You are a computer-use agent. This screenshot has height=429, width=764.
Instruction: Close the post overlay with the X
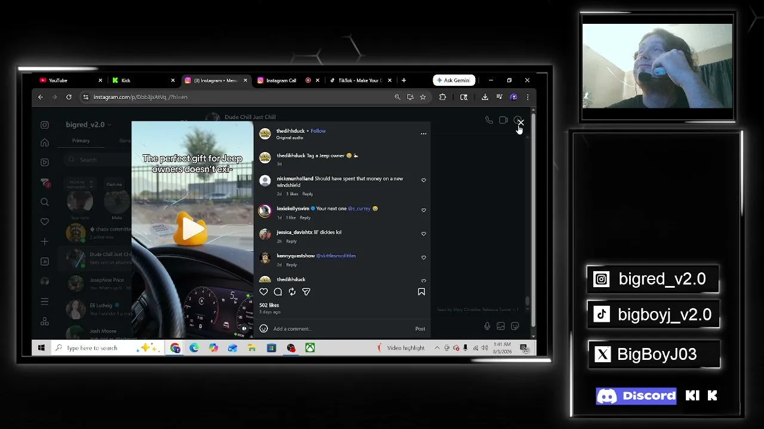click(x=520, y=123)
